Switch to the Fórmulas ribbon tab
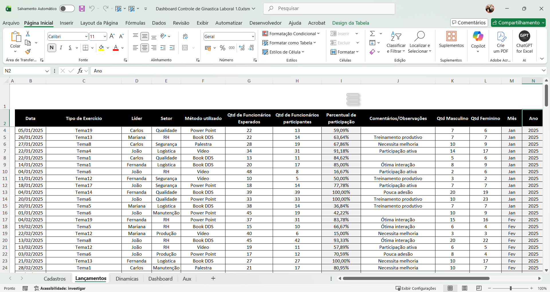The image size is (550, 292). click(x=135, y=23)
